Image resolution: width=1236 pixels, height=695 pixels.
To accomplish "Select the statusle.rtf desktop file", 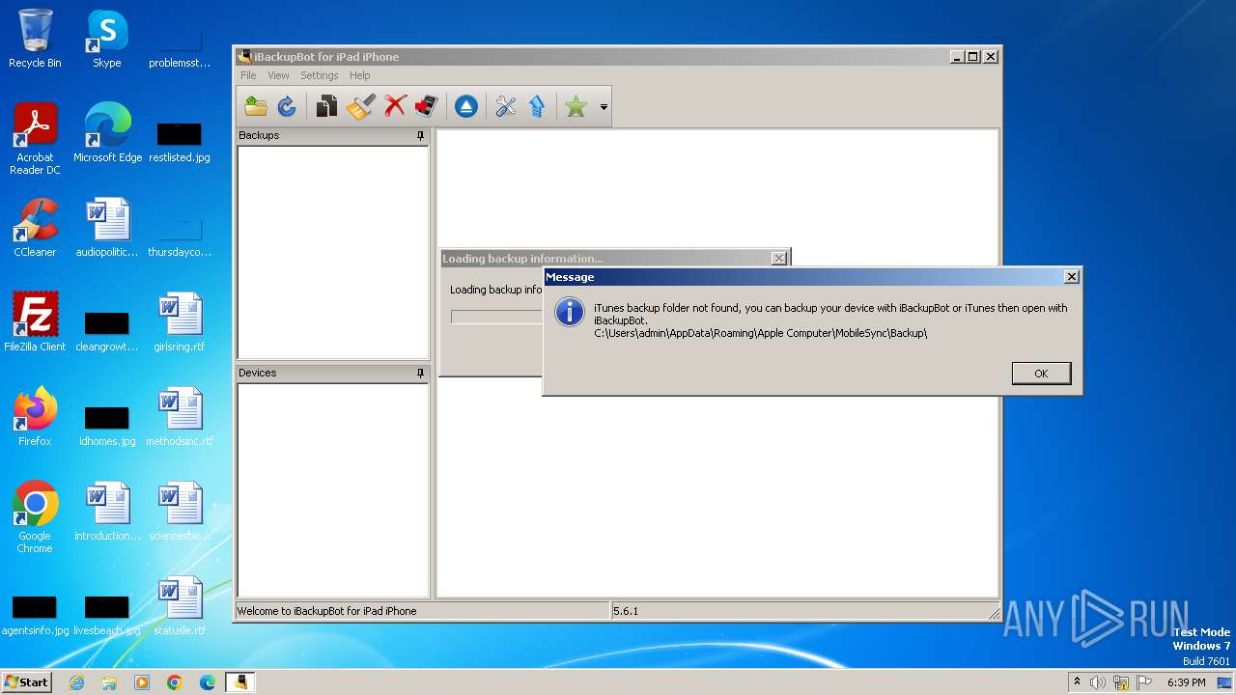I will (x=180, y=606).
